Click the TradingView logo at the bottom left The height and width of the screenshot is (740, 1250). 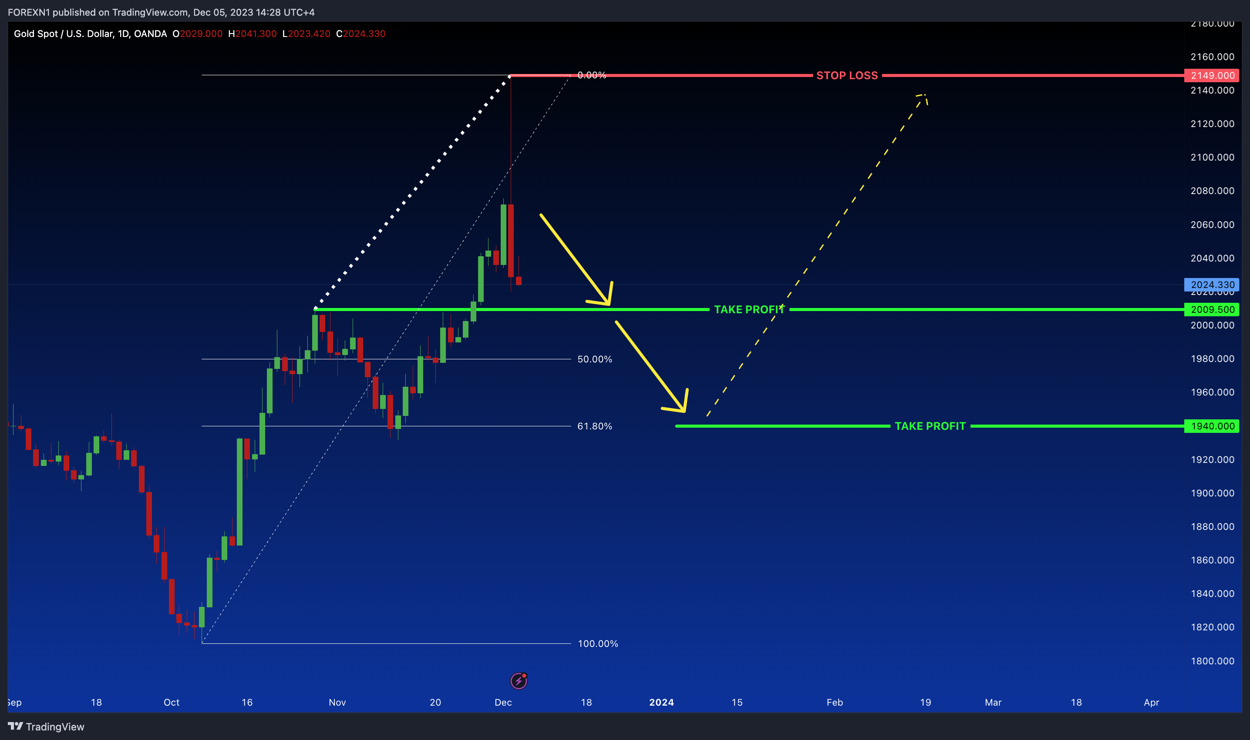pyautogui.click(x=46, y=727)
